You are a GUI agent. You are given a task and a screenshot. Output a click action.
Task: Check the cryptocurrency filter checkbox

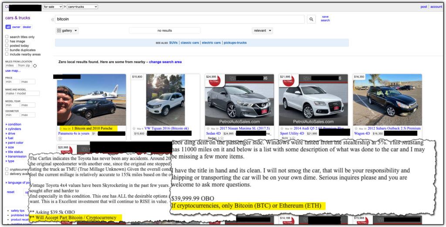click(x=7, y=169)
